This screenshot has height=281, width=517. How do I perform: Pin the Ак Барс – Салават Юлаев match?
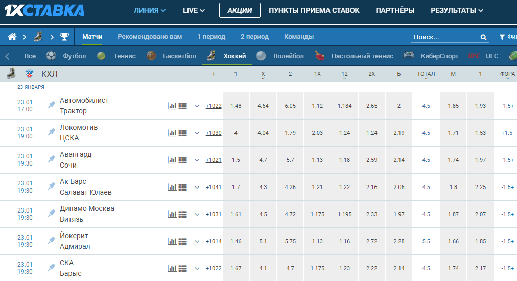click(51, 186)
